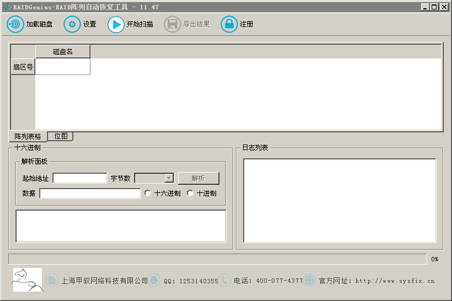Click the globe website icon
This screenshot has height=301, width=452.
pos(309,280)
